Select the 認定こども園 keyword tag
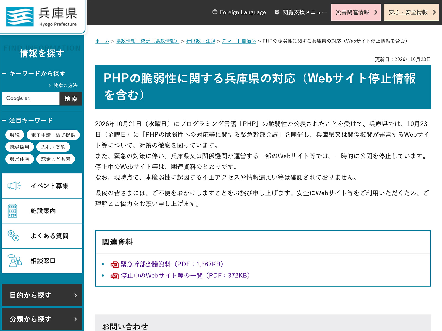 [56, 159]
